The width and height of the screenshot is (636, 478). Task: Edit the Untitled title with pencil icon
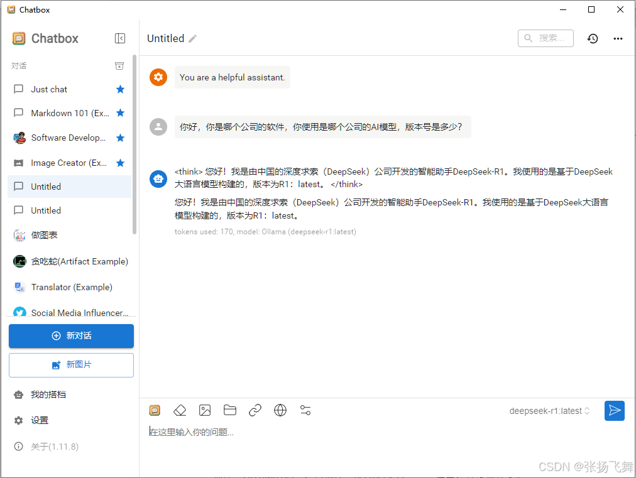(x=193, y=38)
